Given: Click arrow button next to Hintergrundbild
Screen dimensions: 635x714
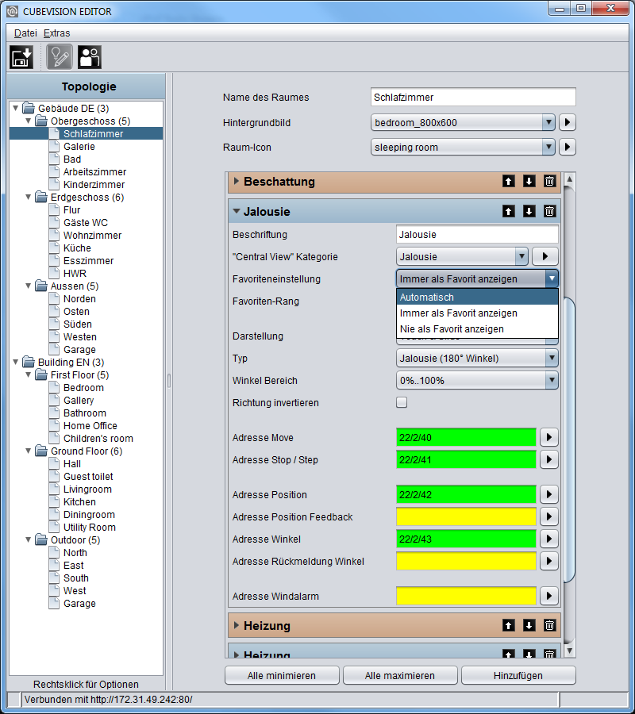Looking at the screenshot, I should pos(567,122).
